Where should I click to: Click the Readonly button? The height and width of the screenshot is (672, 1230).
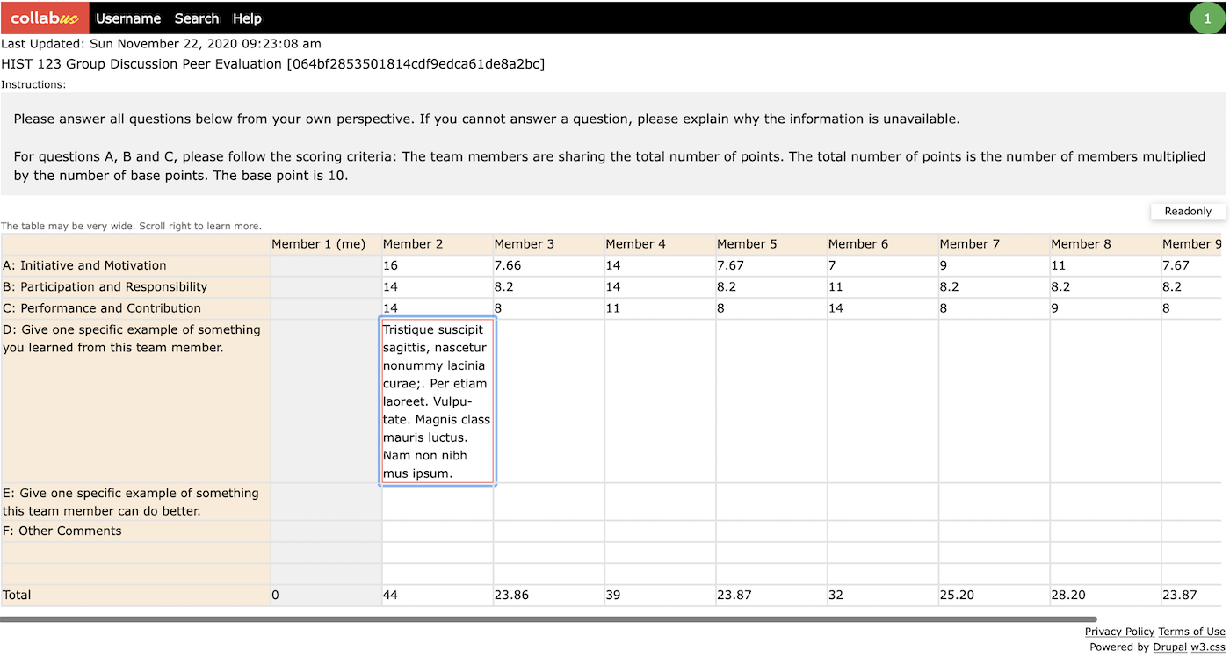pos(1188,211)
